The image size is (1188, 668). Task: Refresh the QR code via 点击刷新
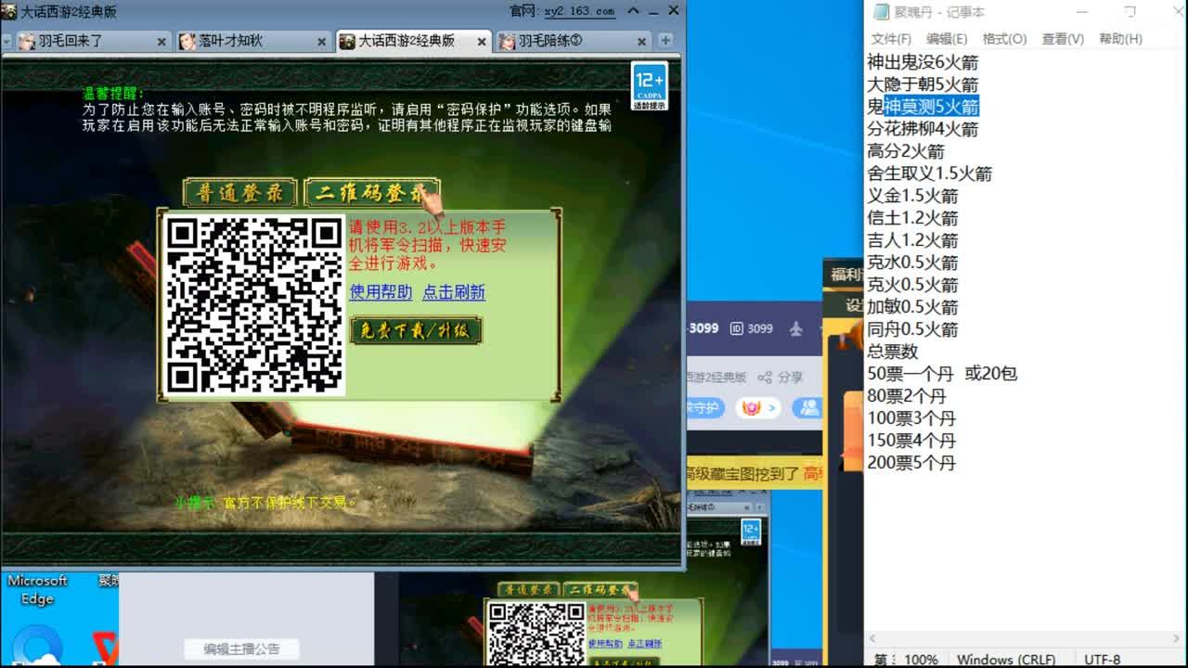tap(454, 292)
